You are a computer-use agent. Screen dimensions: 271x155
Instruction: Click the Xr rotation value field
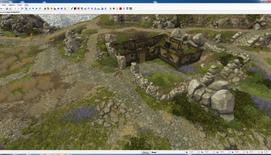(x=194, y=152)
